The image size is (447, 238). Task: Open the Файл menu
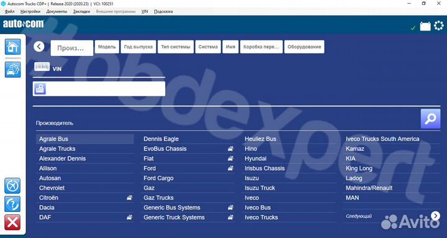click(x=10, y=11)
